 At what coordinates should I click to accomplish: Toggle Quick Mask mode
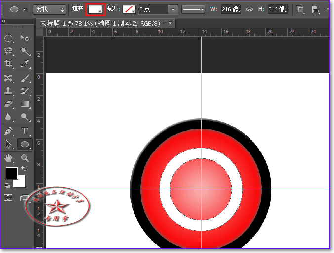point(8,197)
